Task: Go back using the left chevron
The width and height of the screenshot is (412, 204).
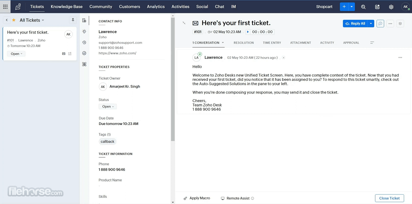Action: [7, 20]
